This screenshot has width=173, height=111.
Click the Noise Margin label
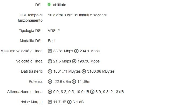tap(31, 102)
